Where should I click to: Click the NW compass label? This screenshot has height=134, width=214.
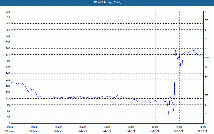click(207, 58)
